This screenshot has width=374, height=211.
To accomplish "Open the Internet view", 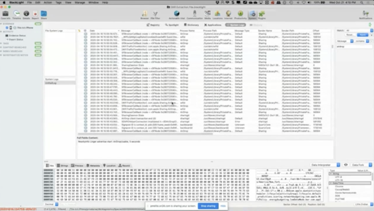I will tap(228, 15).
